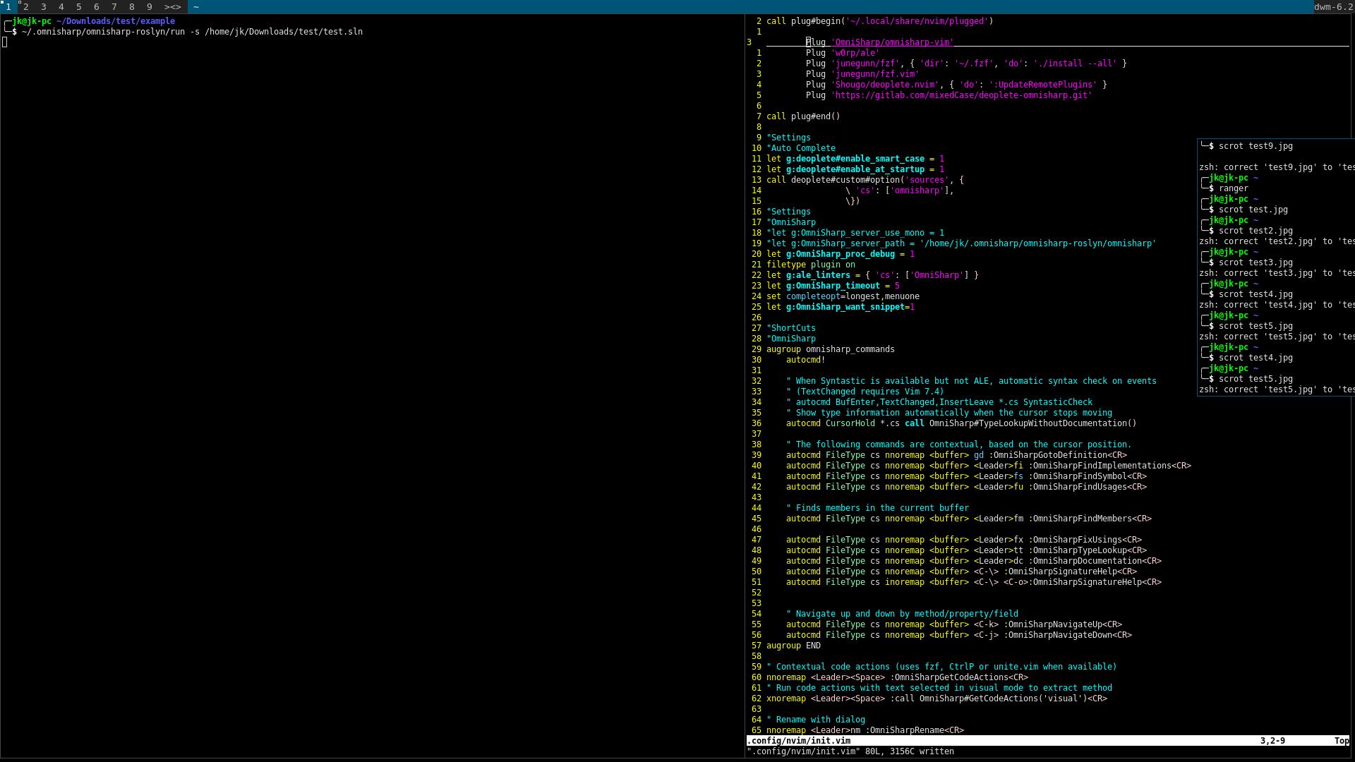This screenshot has height=762, width=1355.
Task: Click the Plug 'OmniSharp/omnisharp-vim' line
Action: coord(879,42)
